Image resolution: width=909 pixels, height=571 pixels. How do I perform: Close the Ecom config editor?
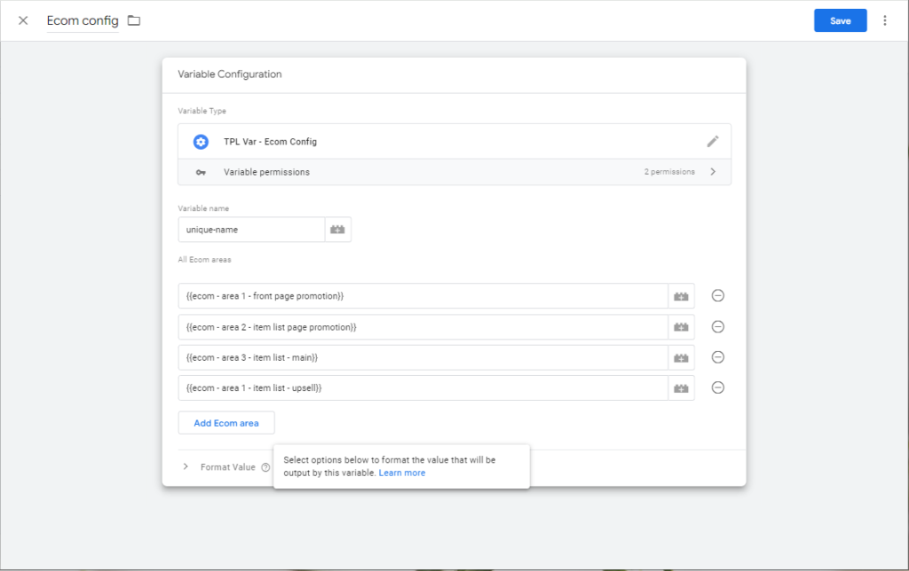[23, 20]
